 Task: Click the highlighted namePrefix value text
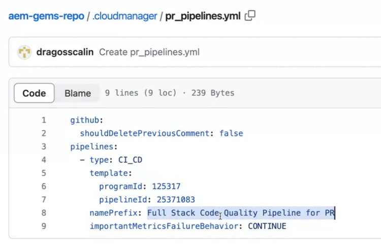click(x=241, y=213)
